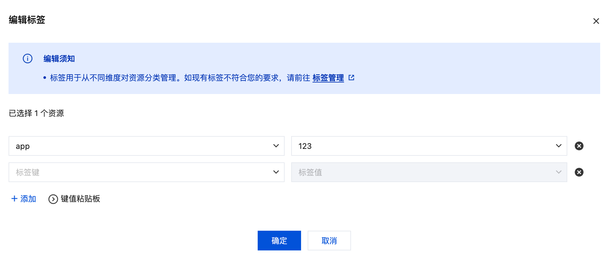Cancel editing with 取消 button
The image size is (612, 257).
click(x=329, y=241)
